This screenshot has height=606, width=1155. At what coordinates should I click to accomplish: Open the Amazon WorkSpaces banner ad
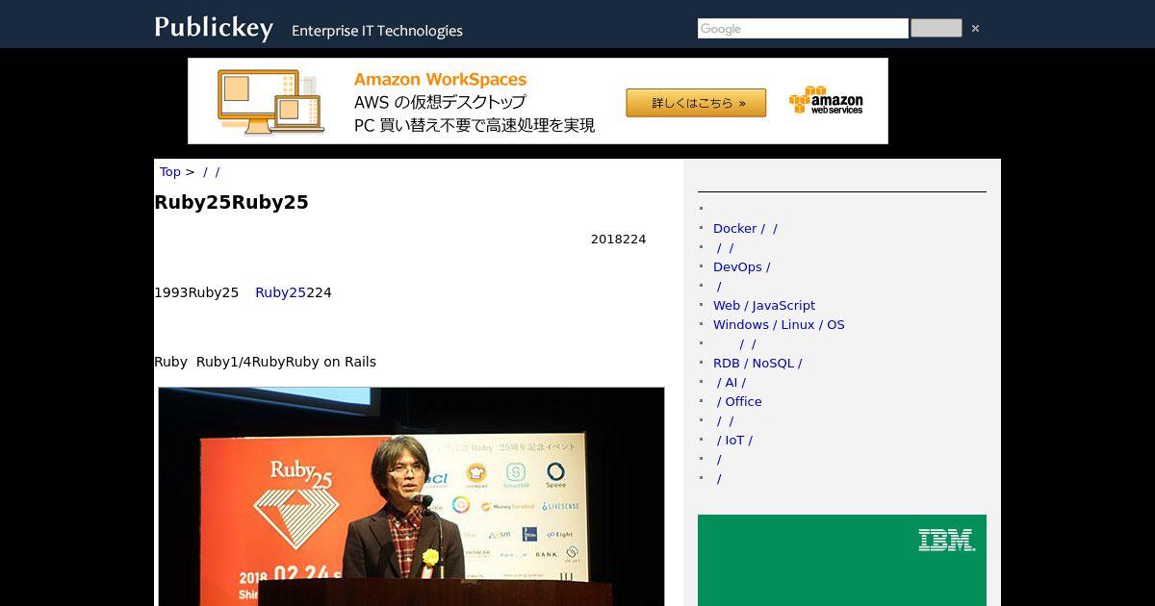click(x=538, y=101)
